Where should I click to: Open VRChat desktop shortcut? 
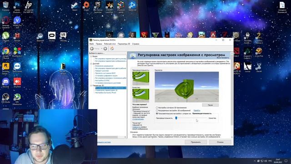pyautogui.click(x=63, y=36)
